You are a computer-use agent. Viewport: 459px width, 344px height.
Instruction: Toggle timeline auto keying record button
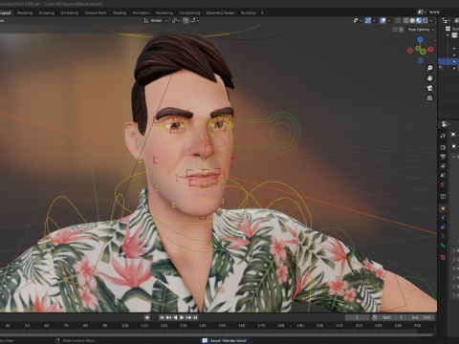(x=147, y=317)
